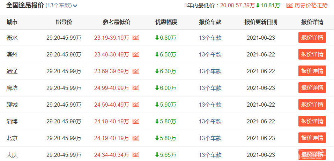Image resolution: width=334 pixels, height=161 pixels.
Task: Open price trend chart icon for 大庆
Action: [135, 155]
